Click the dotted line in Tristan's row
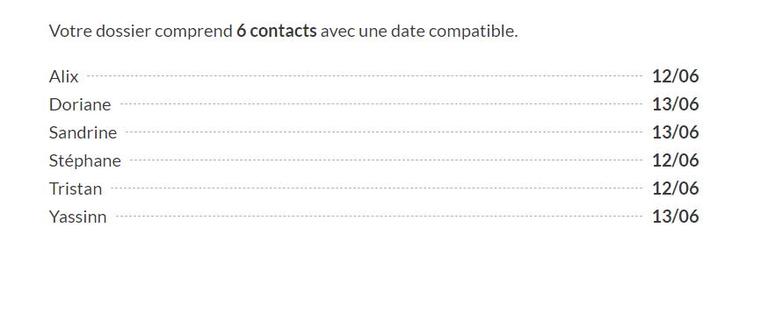This screenshot has height=320, width=761. point(377,188)
